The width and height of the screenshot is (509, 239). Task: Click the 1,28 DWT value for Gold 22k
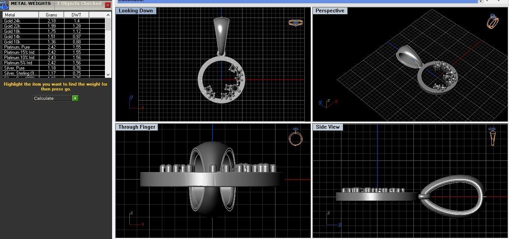point(76,26)
